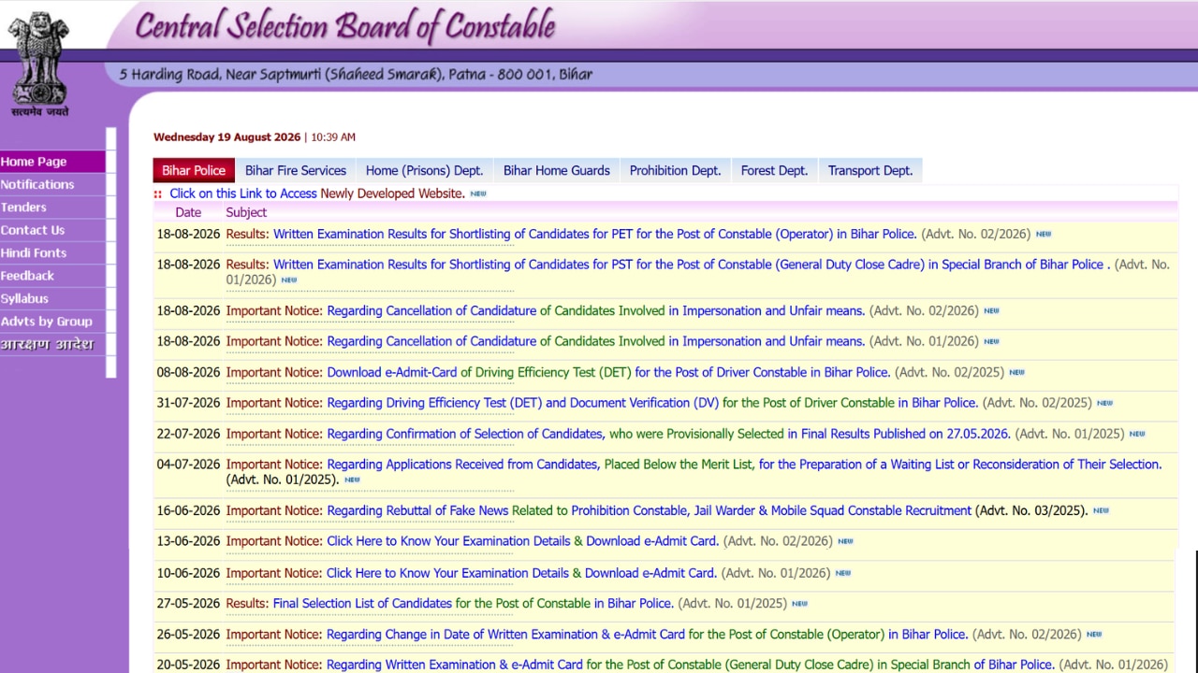Open Cancellation of Candidature notice, Advt. No. 02/2026
Viewport: 1198px width, 673px height.
(x=595, y=310)
